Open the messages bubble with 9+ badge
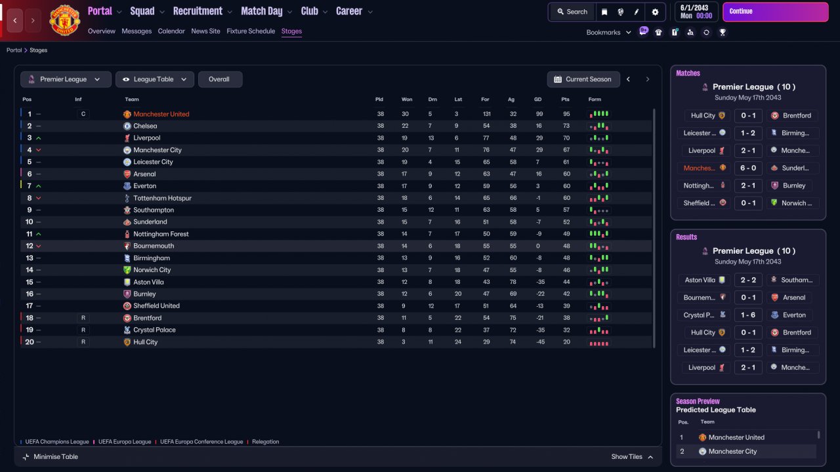Viewport: 840px width, 472px height. tap(643, 31)
